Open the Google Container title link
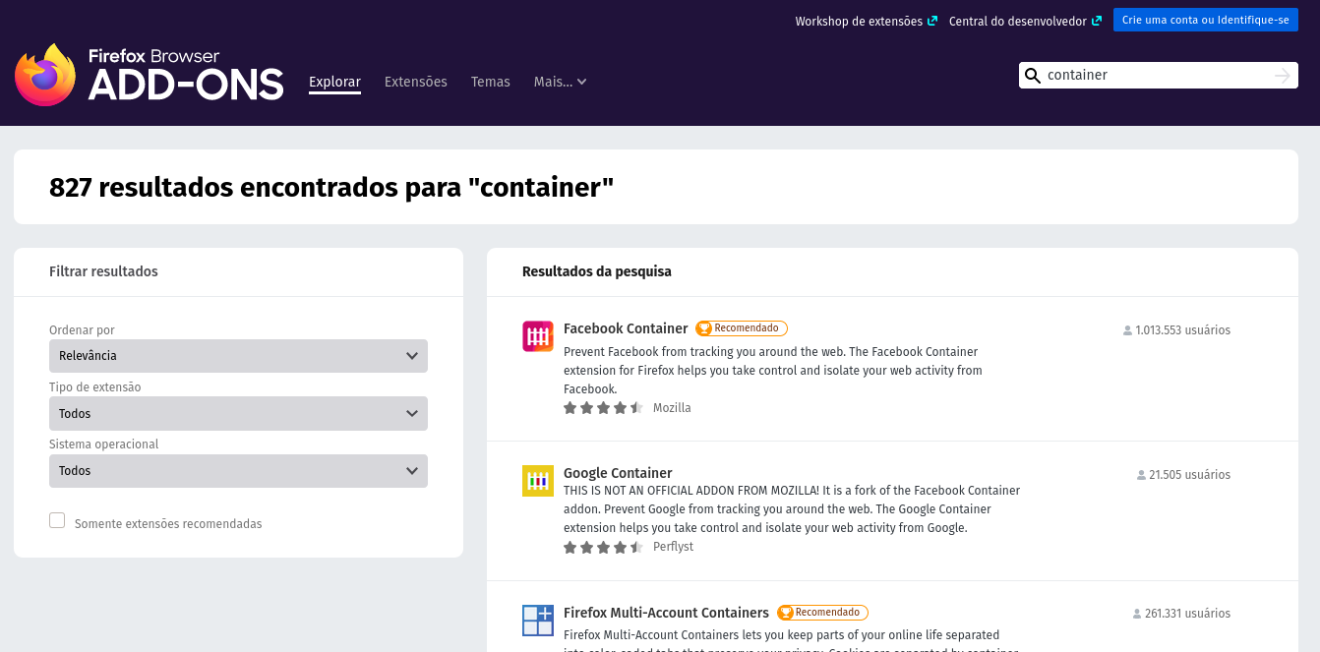The width and height of the screenshot is (1320, 652). click(618, 473)
